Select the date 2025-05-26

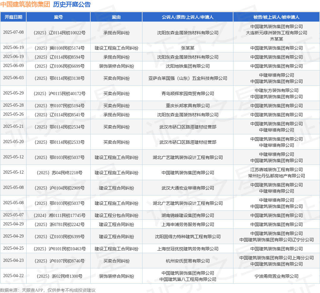point(13,114)
